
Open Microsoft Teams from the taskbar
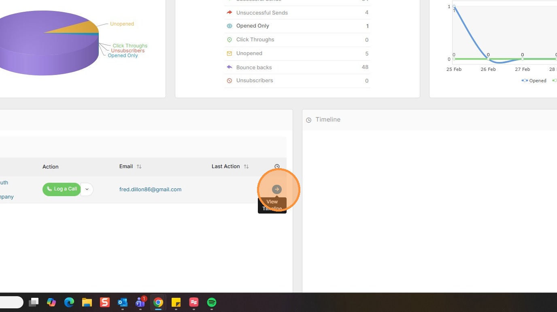(140, 302)
